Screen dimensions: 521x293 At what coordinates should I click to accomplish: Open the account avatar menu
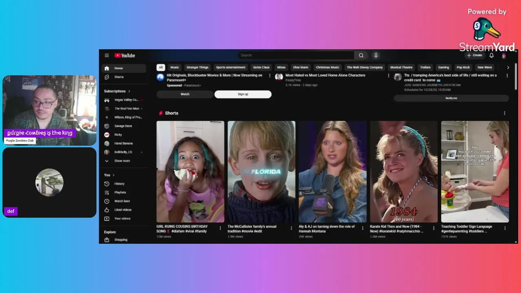pos(504,55)
